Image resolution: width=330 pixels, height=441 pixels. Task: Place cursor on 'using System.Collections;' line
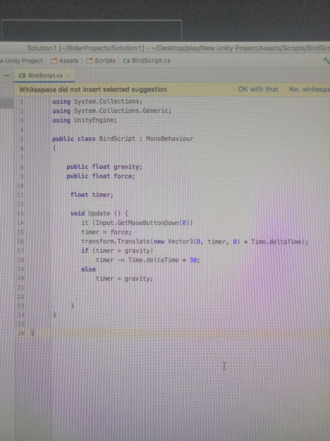tap(97, 101)
